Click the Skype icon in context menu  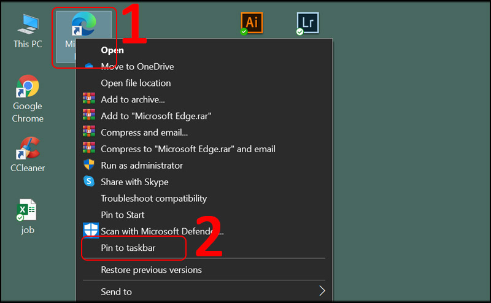[90, 182]
